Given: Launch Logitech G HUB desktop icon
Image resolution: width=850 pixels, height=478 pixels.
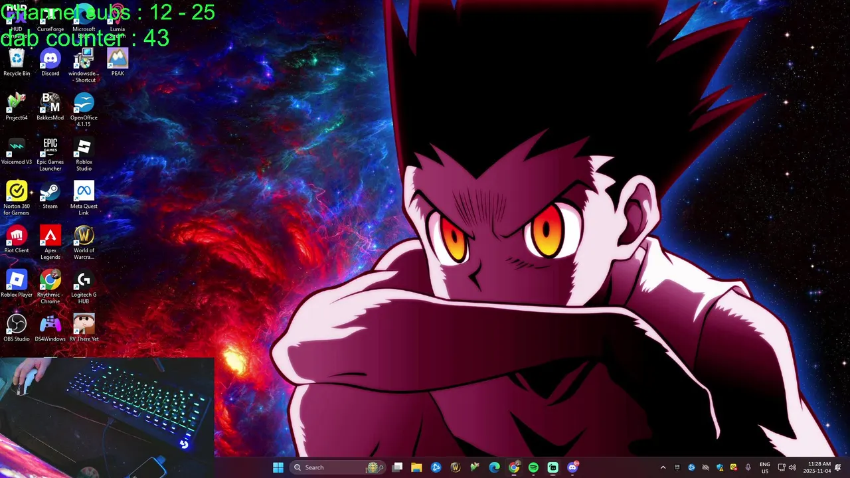Looking at the screenshot, I should pos(84,287).
